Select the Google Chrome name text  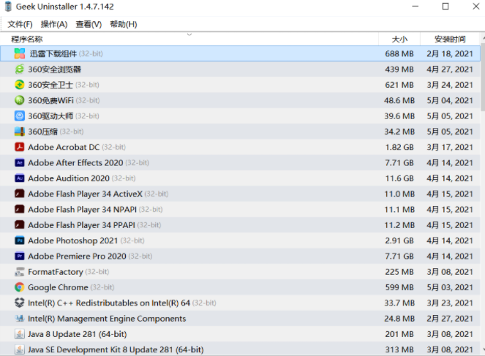(58, 287)
